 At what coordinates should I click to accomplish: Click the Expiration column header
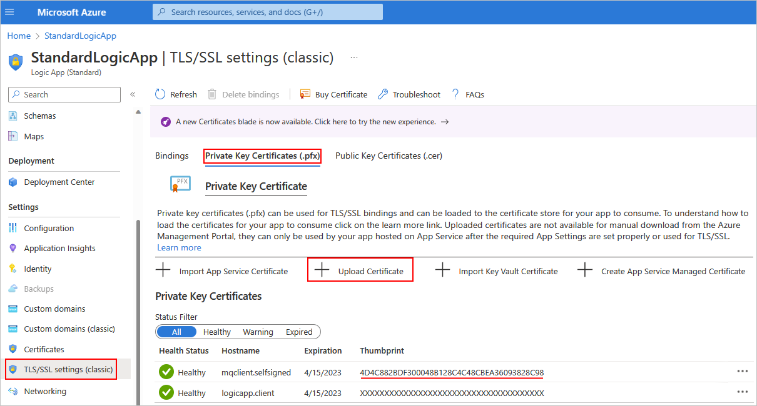point(323,350)
